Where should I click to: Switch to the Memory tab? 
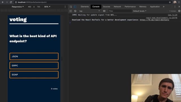coord(143,7)
